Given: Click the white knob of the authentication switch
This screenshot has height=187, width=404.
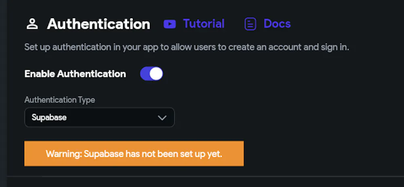Looking at the screenshot, I should (x=156, y=74).
